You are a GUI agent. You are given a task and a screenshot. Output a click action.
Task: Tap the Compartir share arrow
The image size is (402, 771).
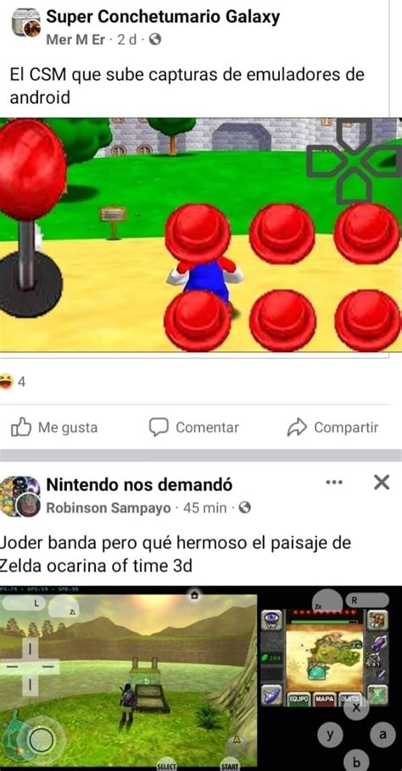tap(297, 427)
